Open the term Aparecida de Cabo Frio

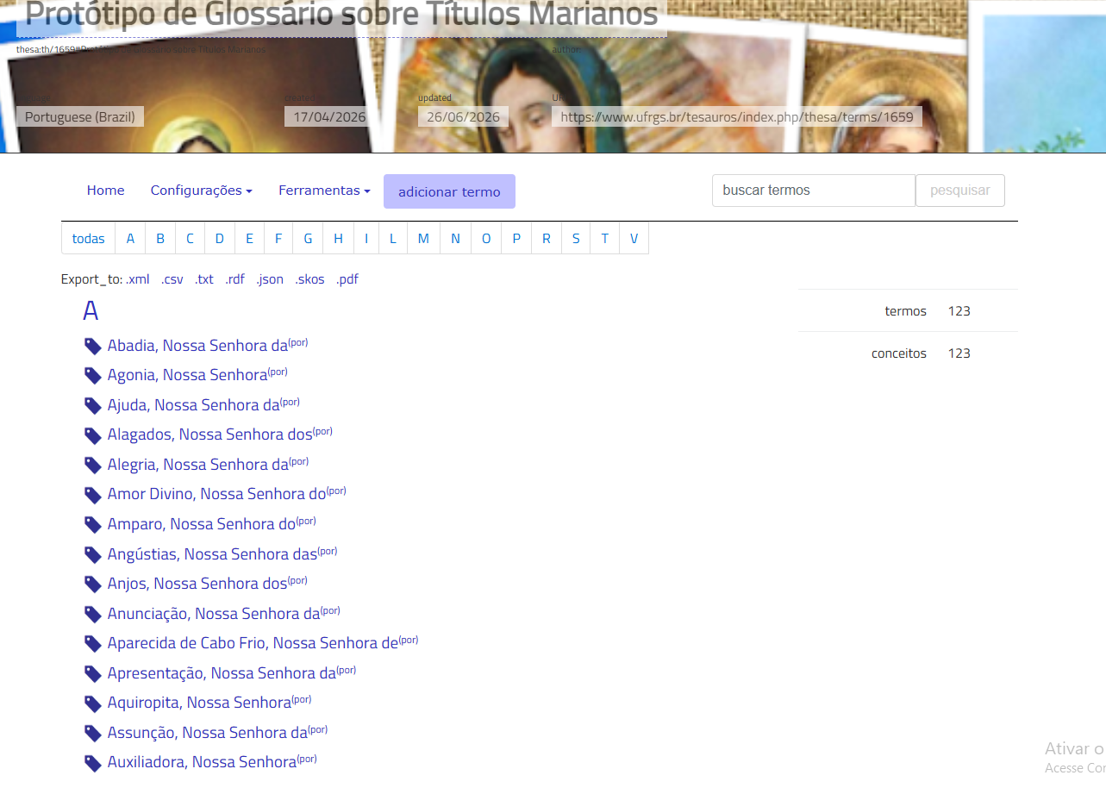(x=253, y=643)
